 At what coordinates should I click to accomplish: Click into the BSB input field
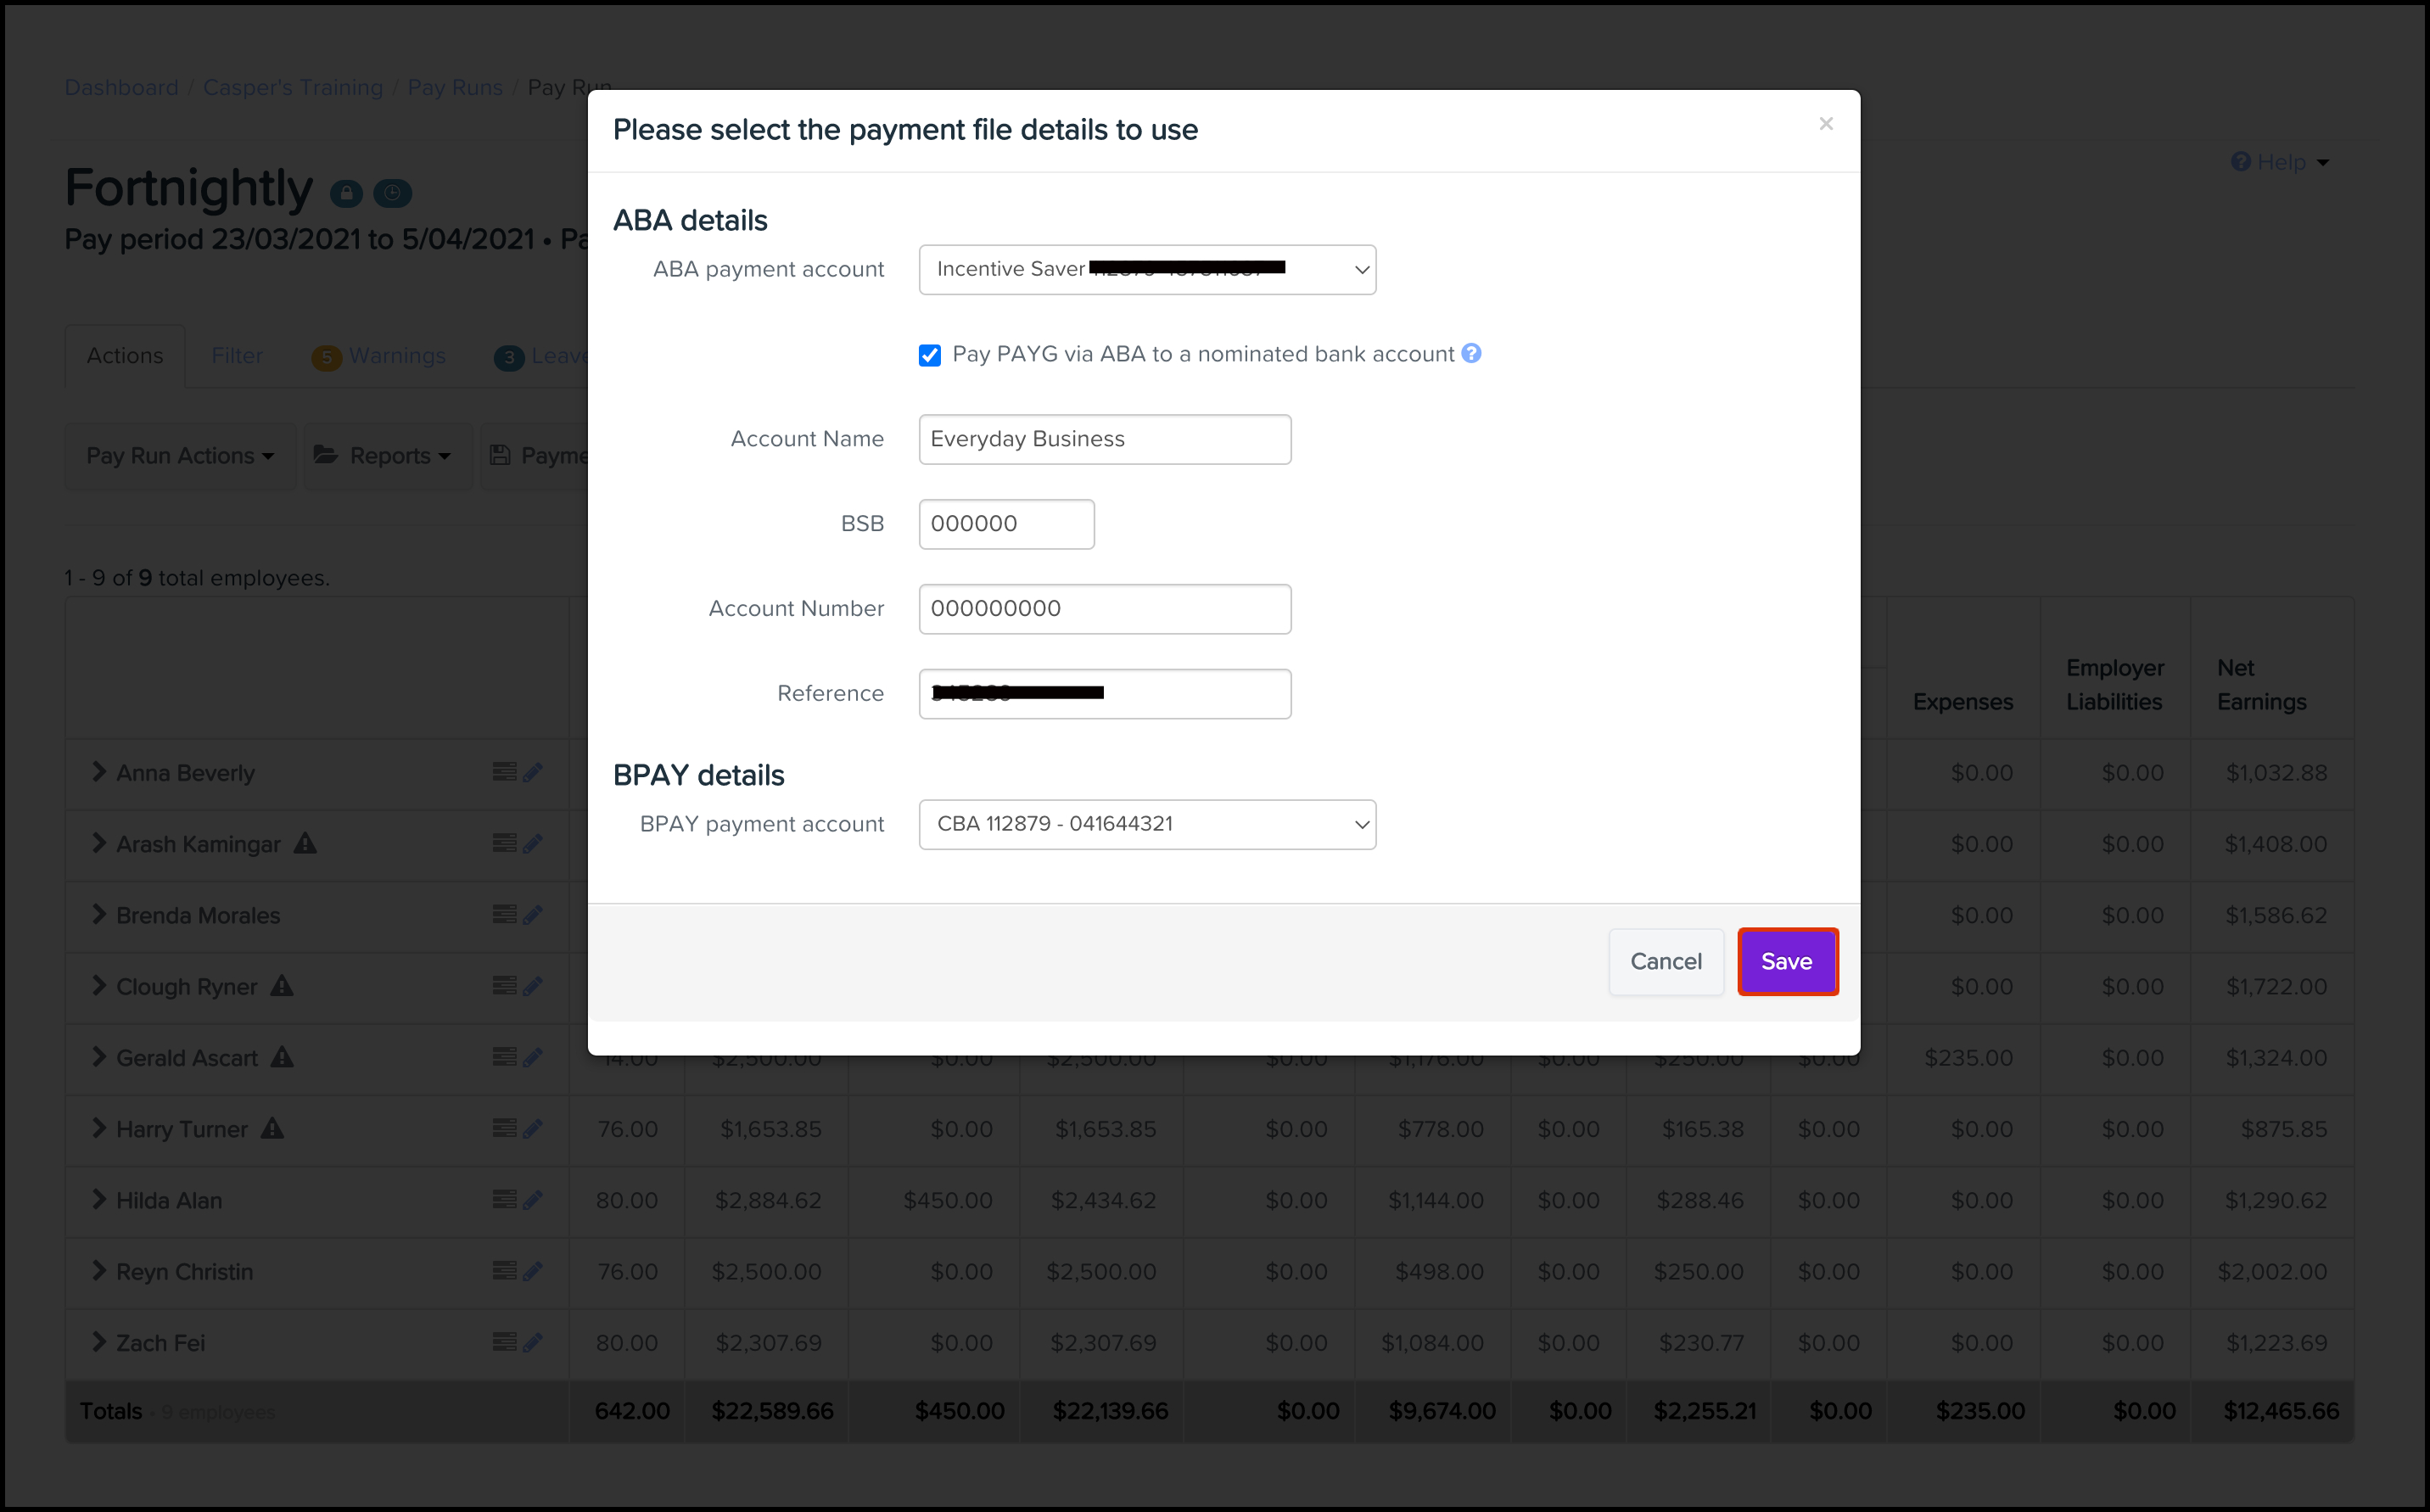point(1006,524)
